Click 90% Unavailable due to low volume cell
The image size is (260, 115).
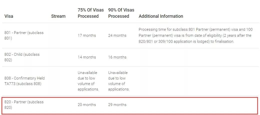119,81
